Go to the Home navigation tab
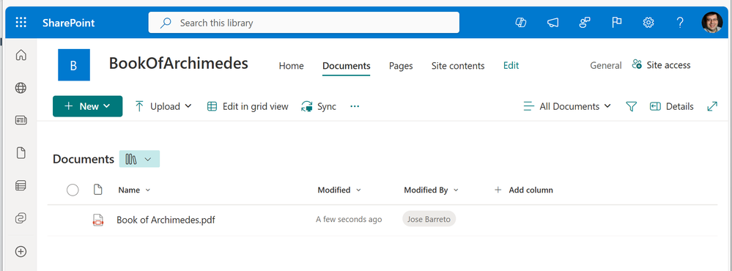Viewport: 732px width, 271px height. click(292, 66)
